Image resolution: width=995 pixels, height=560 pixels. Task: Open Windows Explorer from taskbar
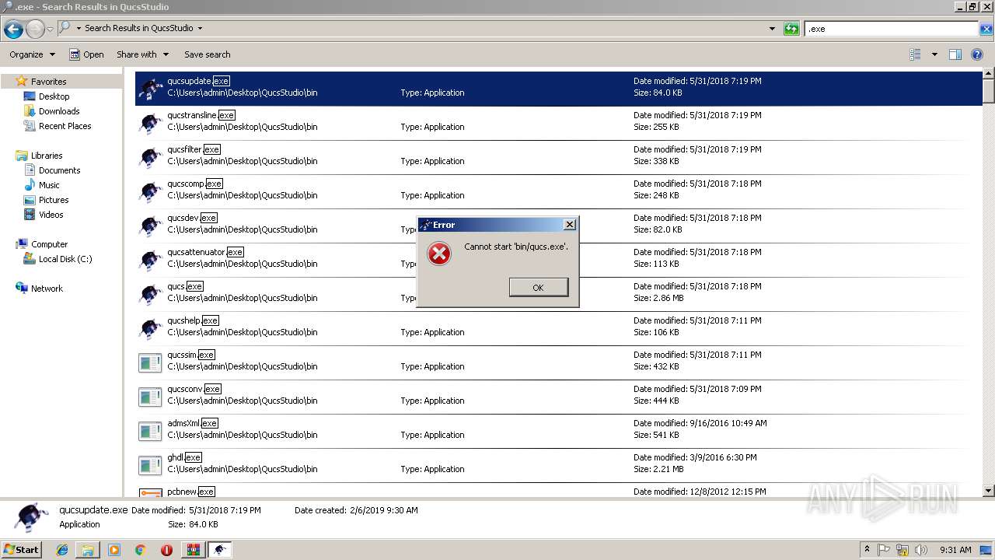click(88, 550)
